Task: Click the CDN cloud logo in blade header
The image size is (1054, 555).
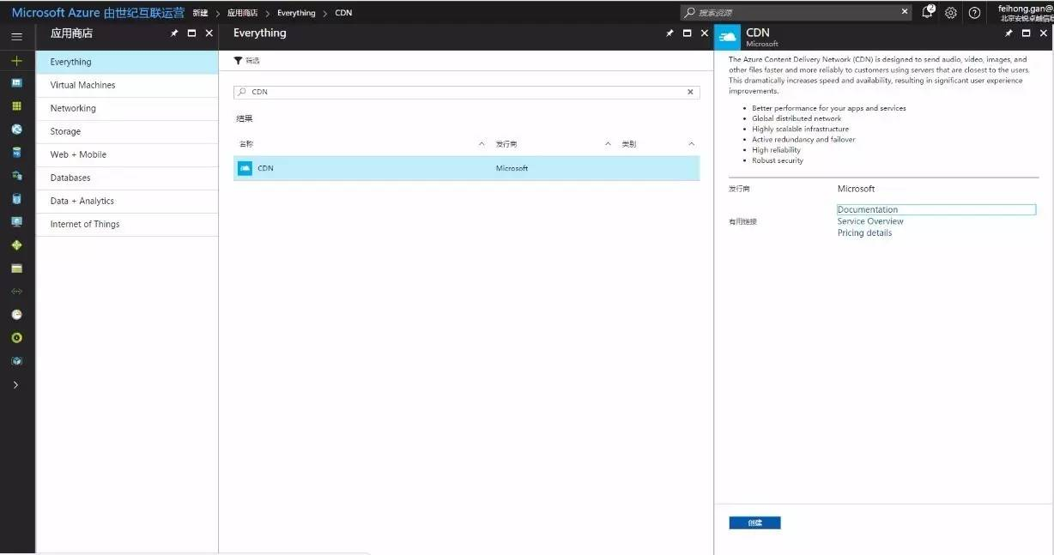Action: (x=728, y=37)
